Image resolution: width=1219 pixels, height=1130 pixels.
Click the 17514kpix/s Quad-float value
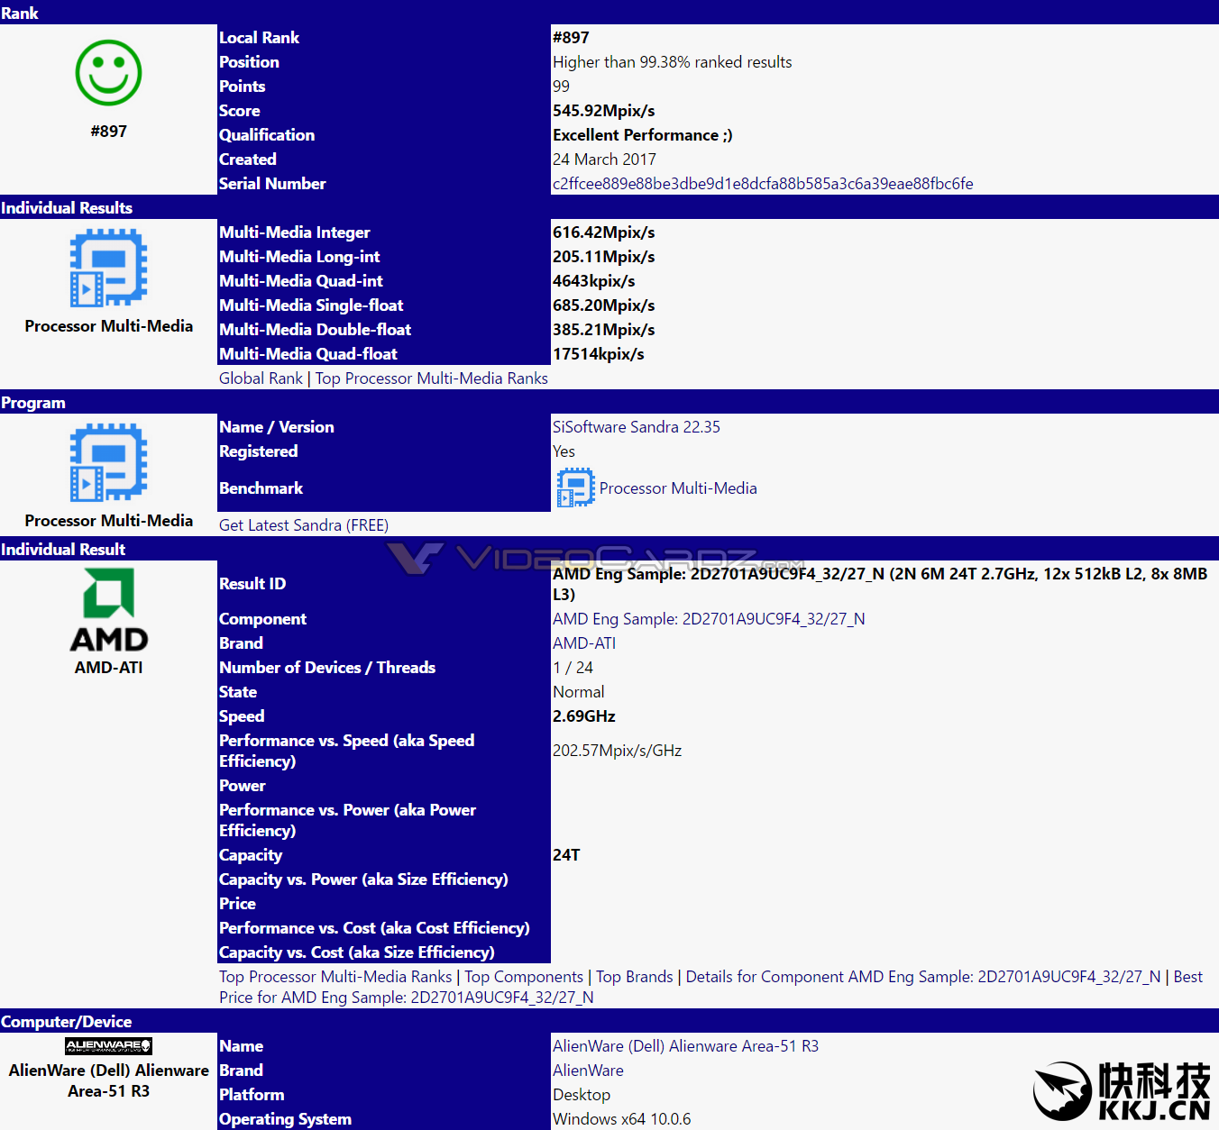[599, 354]
